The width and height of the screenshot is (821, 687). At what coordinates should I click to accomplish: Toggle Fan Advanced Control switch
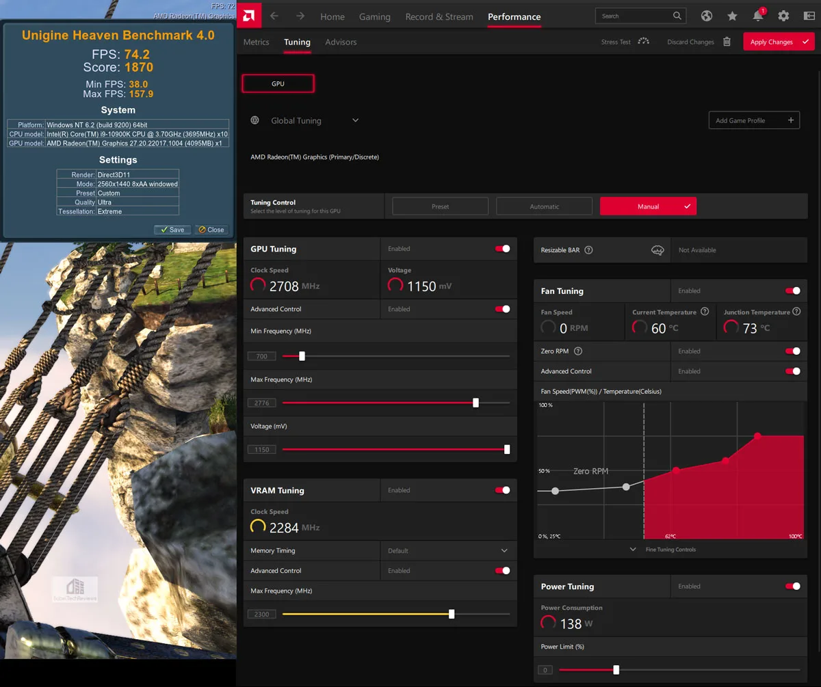pyautogui.click(x=793, y=371)
